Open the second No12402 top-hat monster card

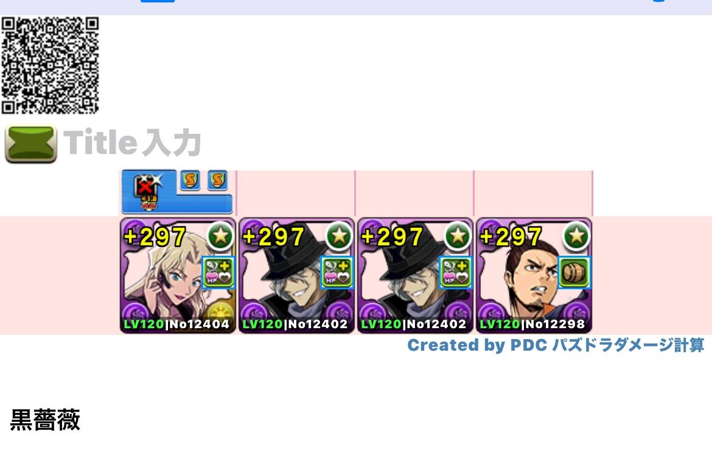coord(415,275)
